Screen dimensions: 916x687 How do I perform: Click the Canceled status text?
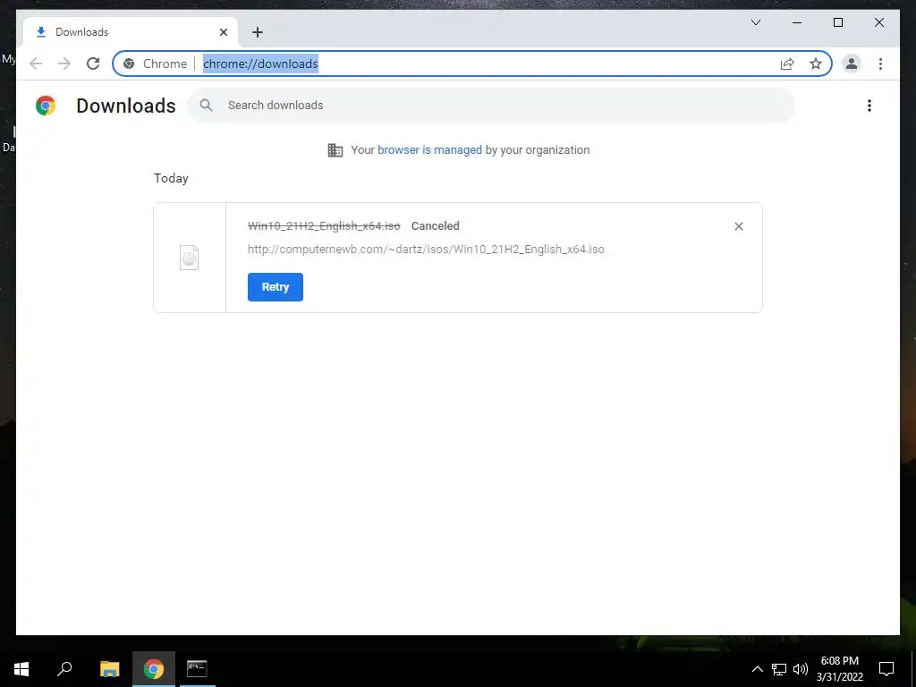tap(436, 226)
